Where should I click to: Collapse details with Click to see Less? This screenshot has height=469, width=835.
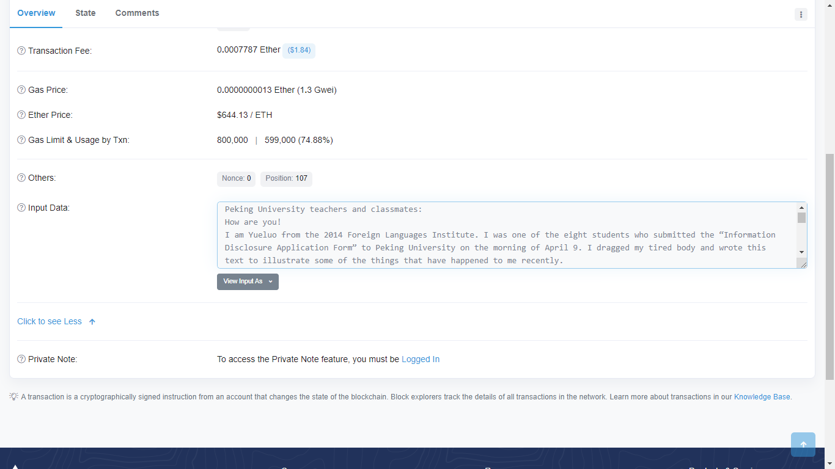[50, 321]
